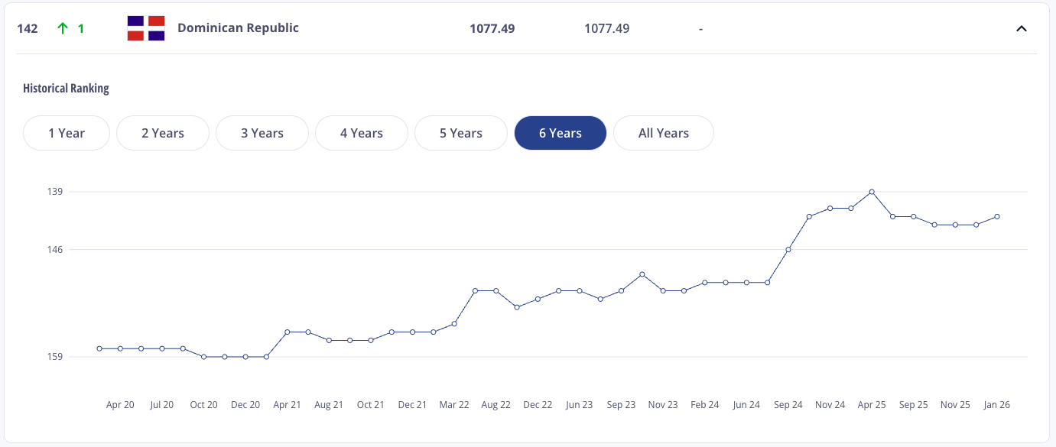
Task: Click the Apr 21 data point
Action: tap(288, 332)
